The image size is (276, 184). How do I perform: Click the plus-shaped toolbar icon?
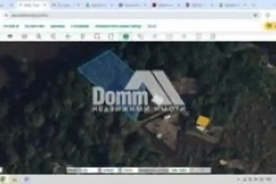[x=68, y=37]
